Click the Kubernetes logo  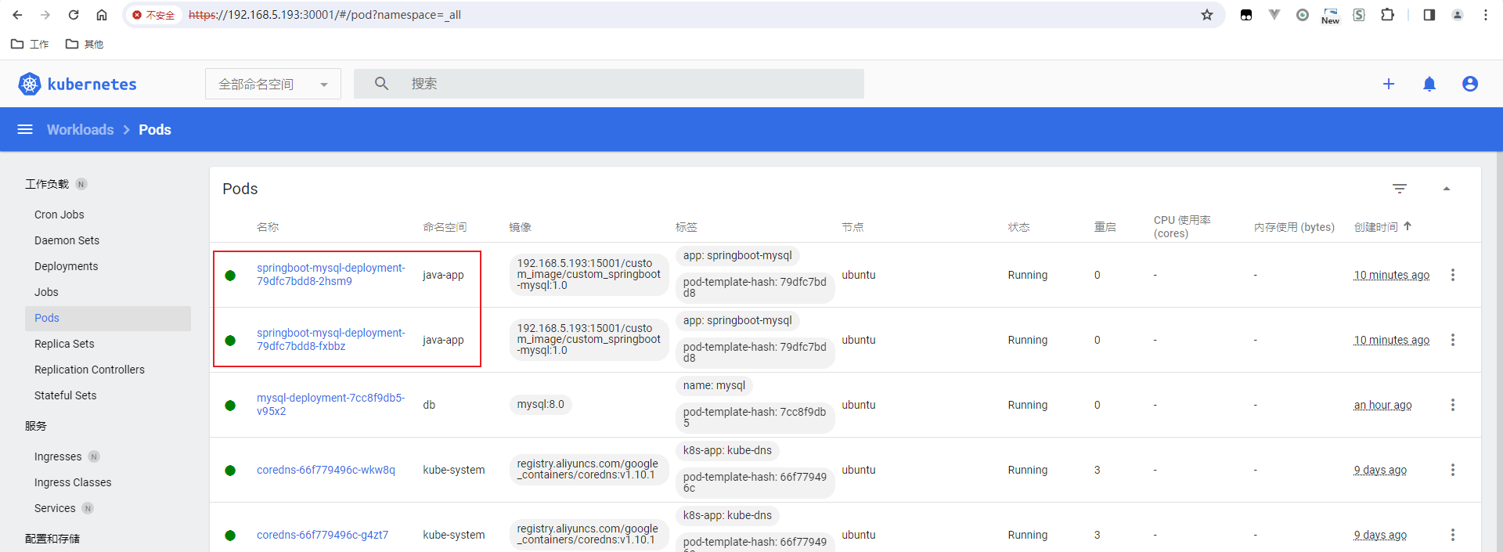point(77,84)
